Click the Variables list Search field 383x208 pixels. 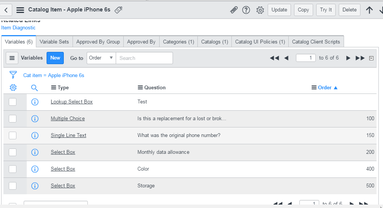click(144, 58)
